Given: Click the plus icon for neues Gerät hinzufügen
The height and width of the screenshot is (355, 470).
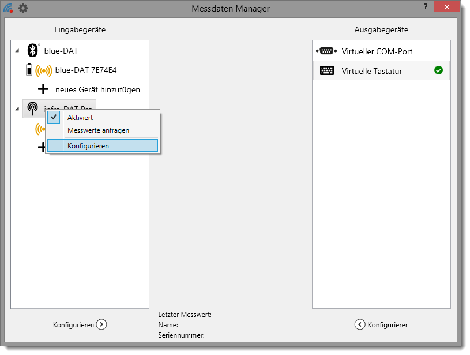Looking at the screenshot, I should [x=43, y=89].
